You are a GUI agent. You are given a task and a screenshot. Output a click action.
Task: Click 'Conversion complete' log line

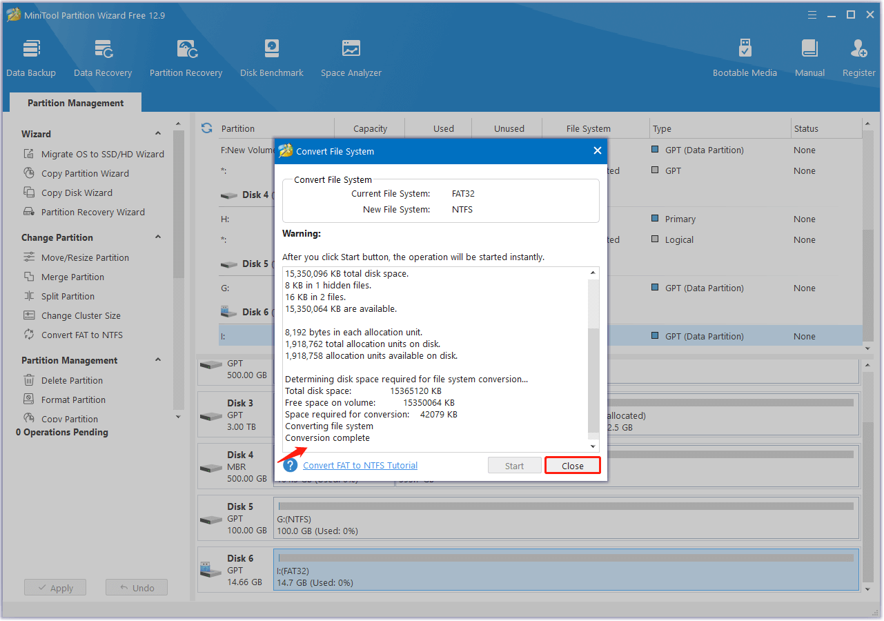click(327, 438)
